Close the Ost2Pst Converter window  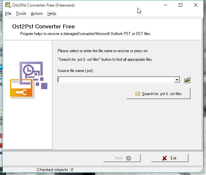click(196, 5)
